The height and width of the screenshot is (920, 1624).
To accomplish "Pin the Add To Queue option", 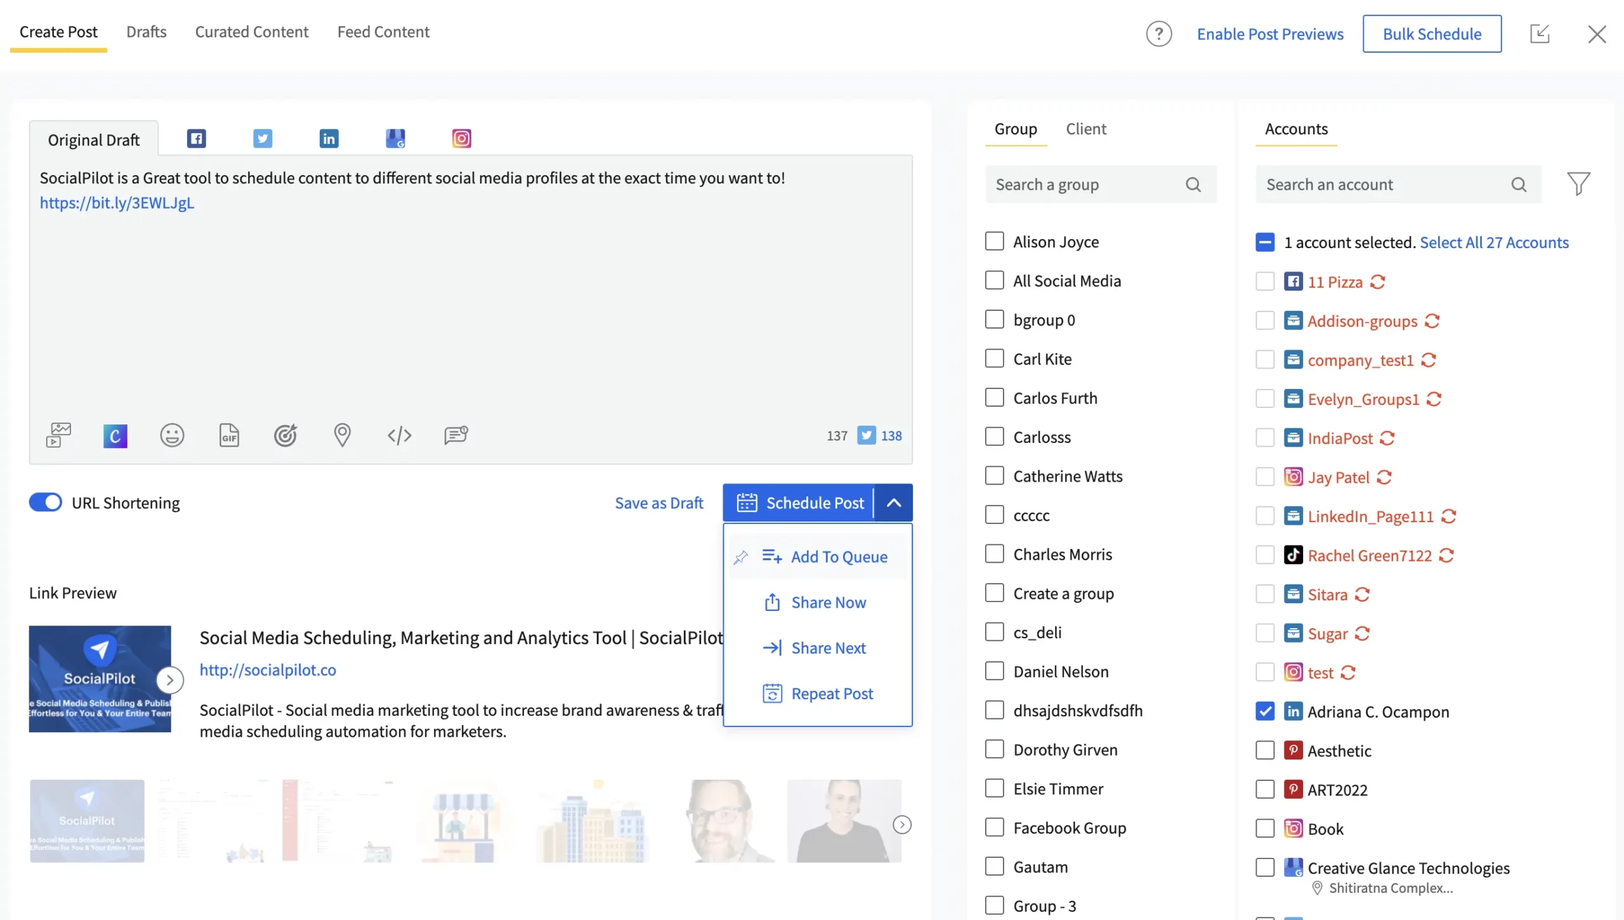I will coord(740,557).
